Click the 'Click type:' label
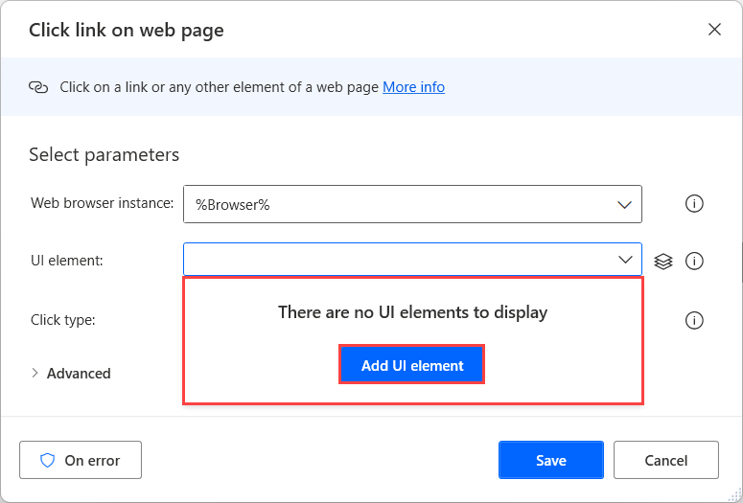Image resolution: width=743 pixels, height=503 pixels. [63, 320]
